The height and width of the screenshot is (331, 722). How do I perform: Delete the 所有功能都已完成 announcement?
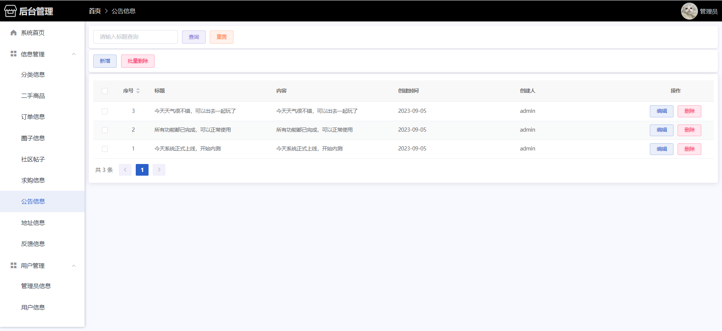(x=689, y=130)
